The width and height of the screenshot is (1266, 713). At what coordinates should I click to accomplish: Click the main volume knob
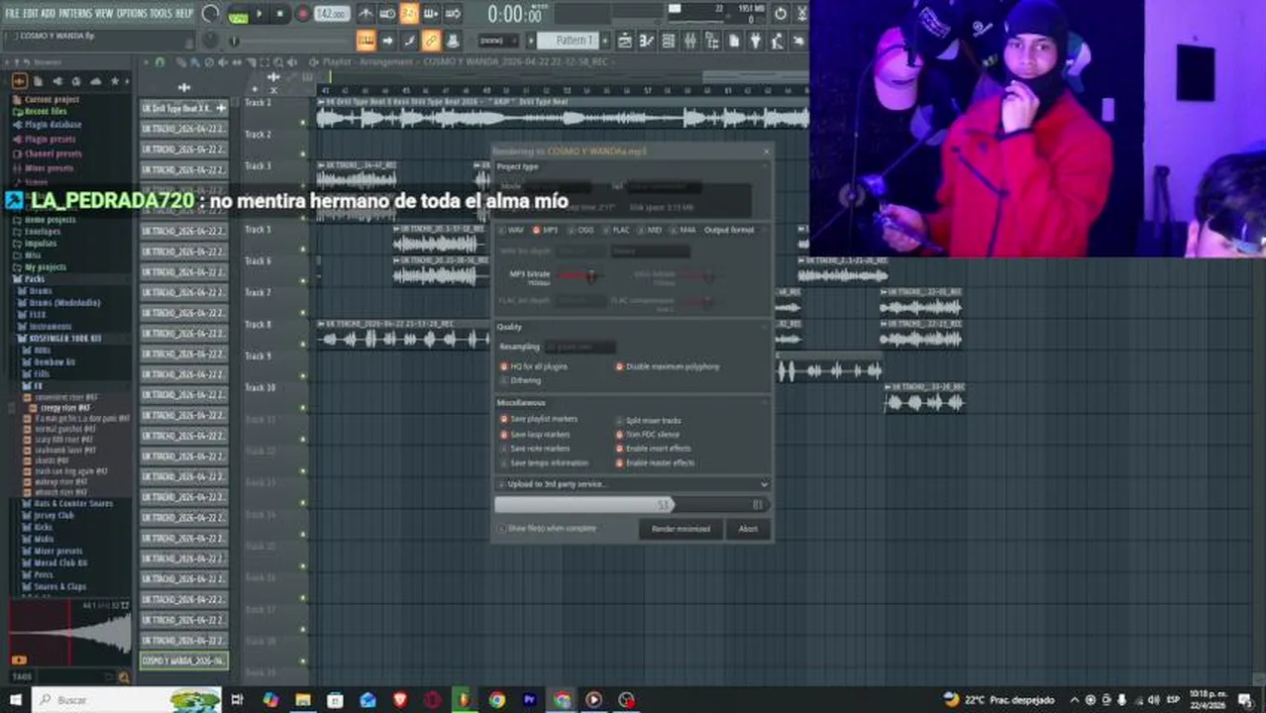pos(210,14)
